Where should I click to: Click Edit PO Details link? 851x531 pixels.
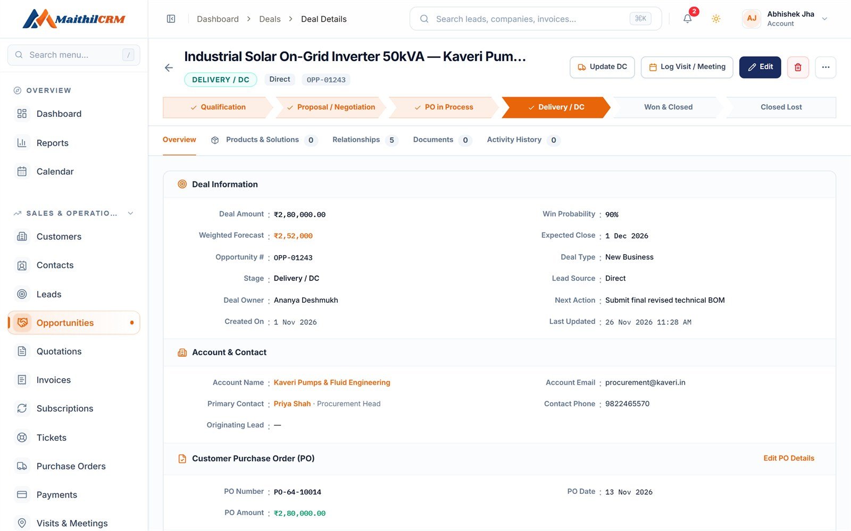[x=789, y=458]
